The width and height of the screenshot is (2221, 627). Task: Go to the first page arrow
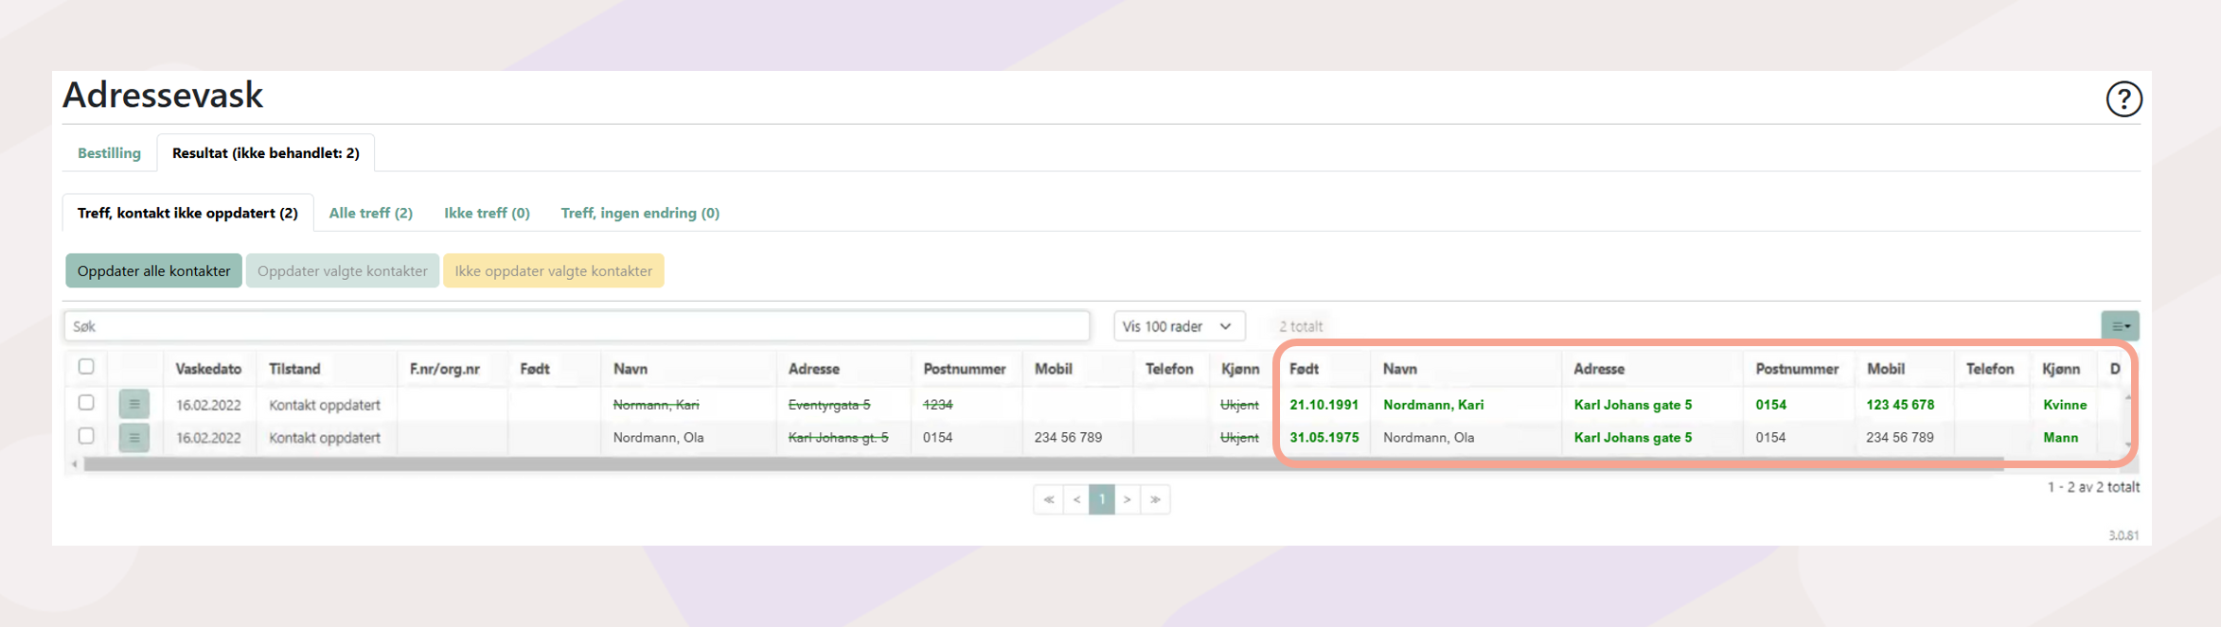1048,499
